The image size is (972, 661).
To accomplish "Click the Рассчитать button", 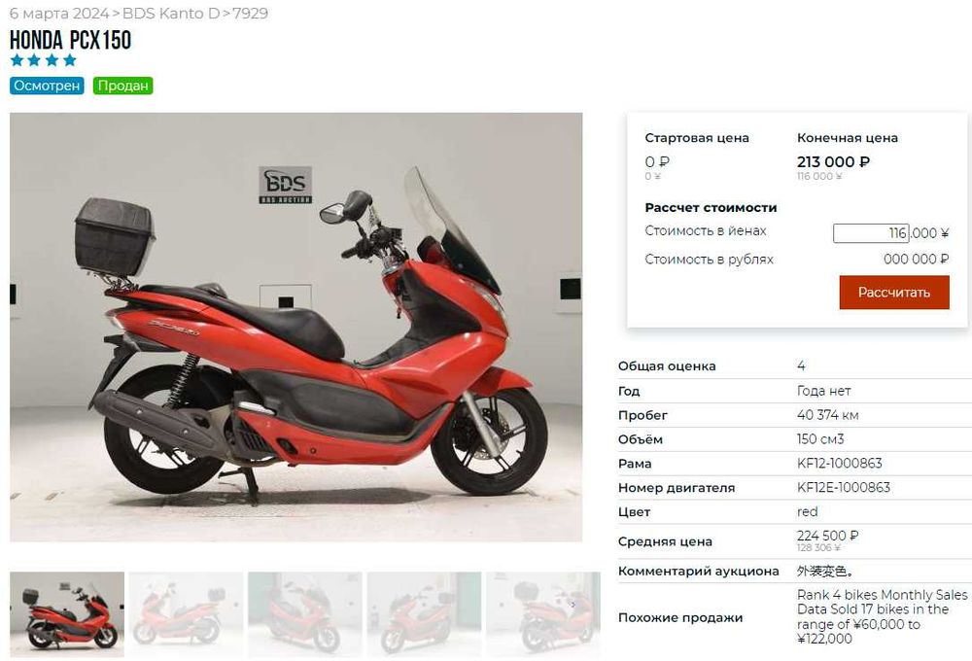I will (x=894, y=292).
